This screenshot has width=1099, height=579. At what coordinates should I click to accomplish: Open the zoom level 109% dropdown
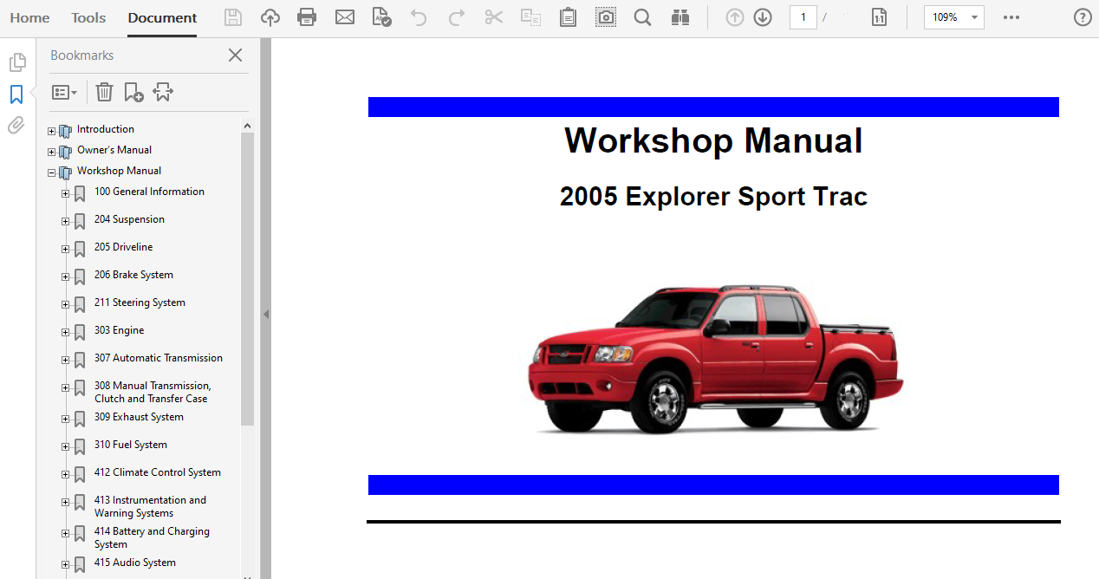[953, 17]
